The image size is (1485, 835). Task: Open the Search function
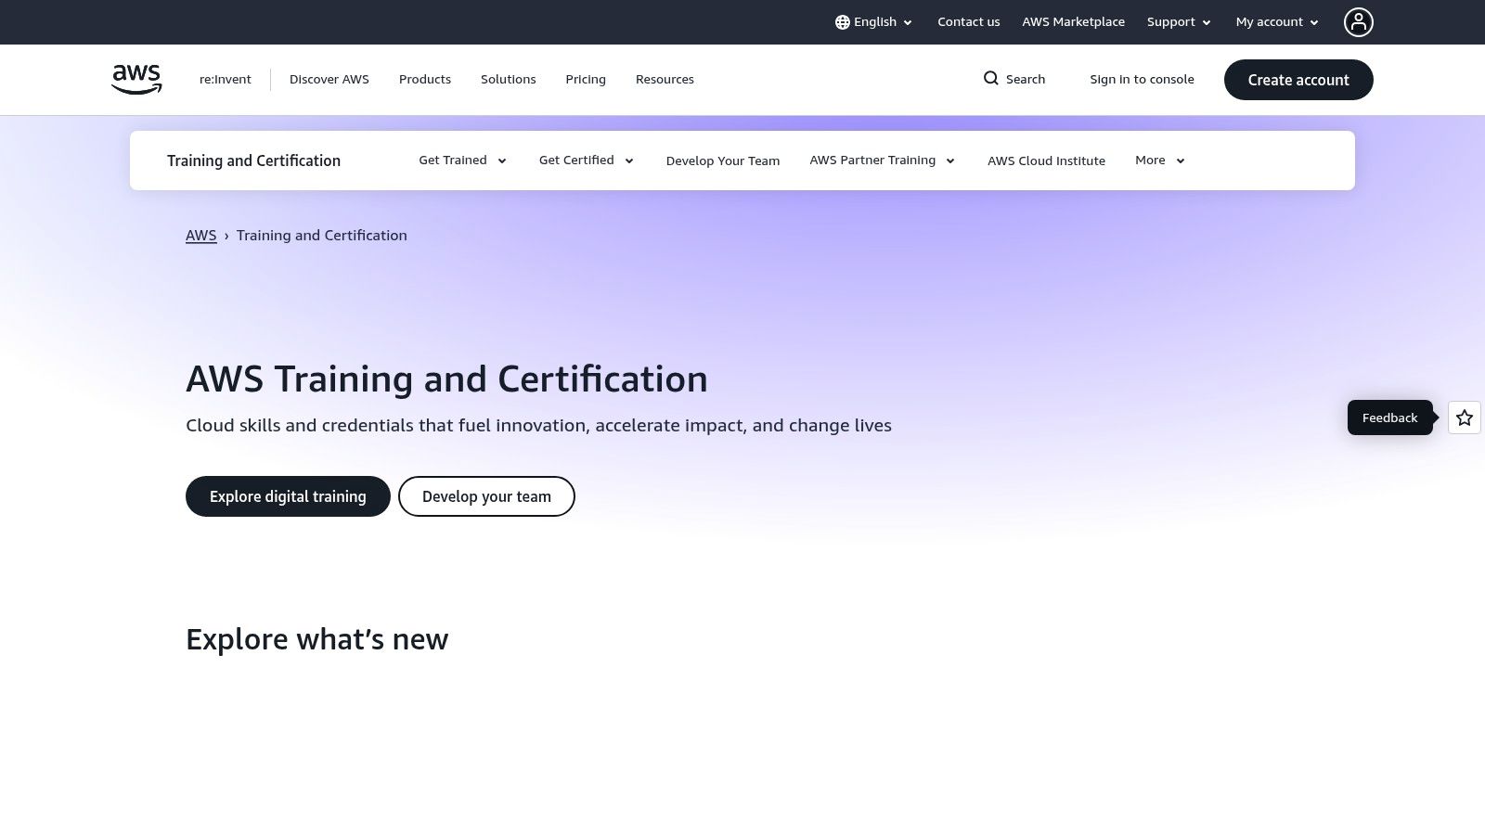[x=1014, y=79]
